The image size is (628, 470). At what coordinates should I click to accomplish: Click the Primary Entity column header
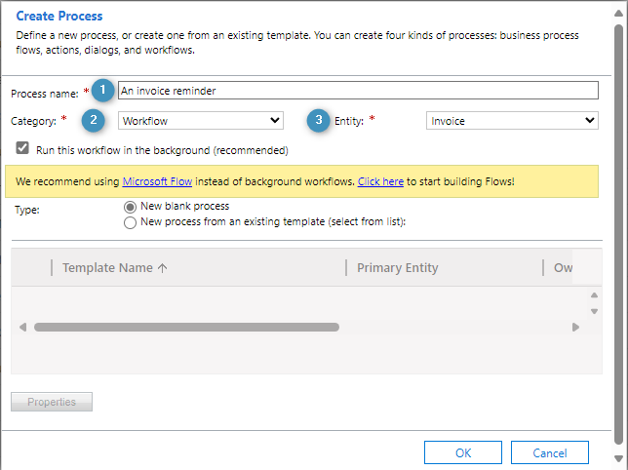397,267
